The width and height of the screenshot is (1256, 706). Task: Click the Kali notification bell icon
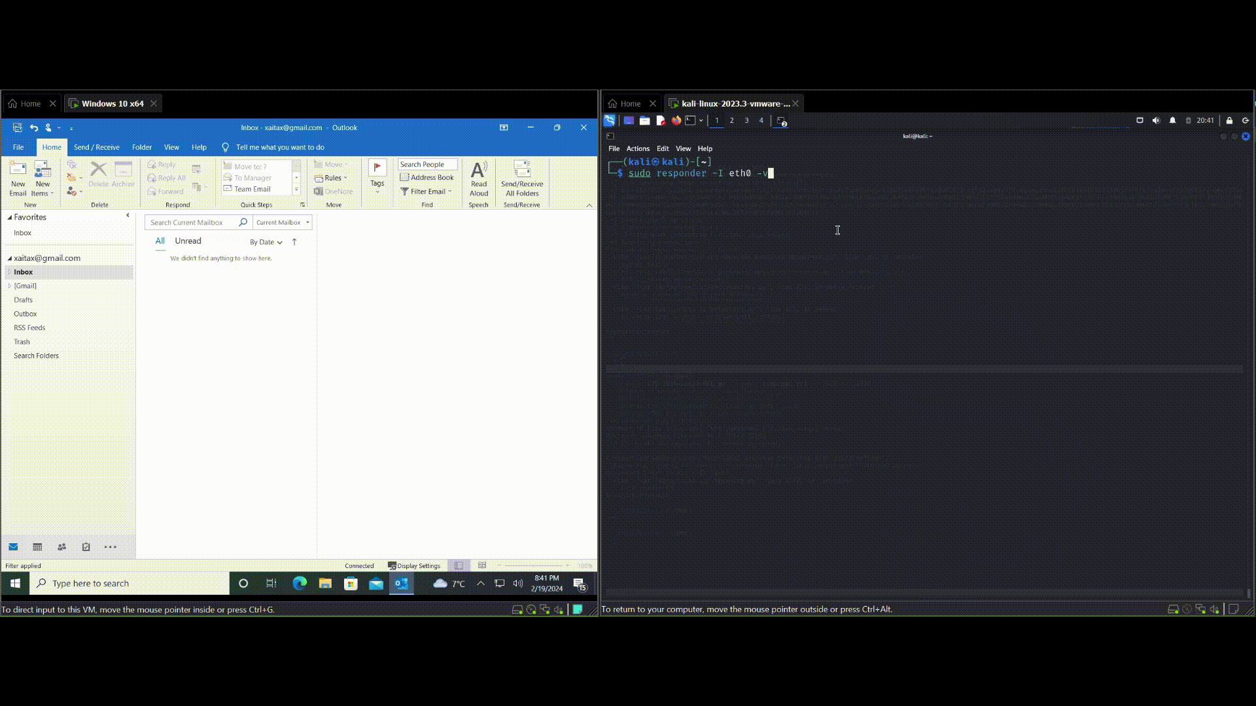[x=1172, y=120]
